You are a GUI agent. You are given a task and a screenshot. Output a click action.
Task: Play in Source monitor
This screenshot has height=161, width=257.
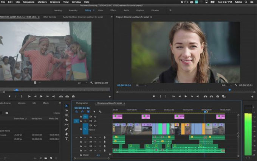[41, 97]
